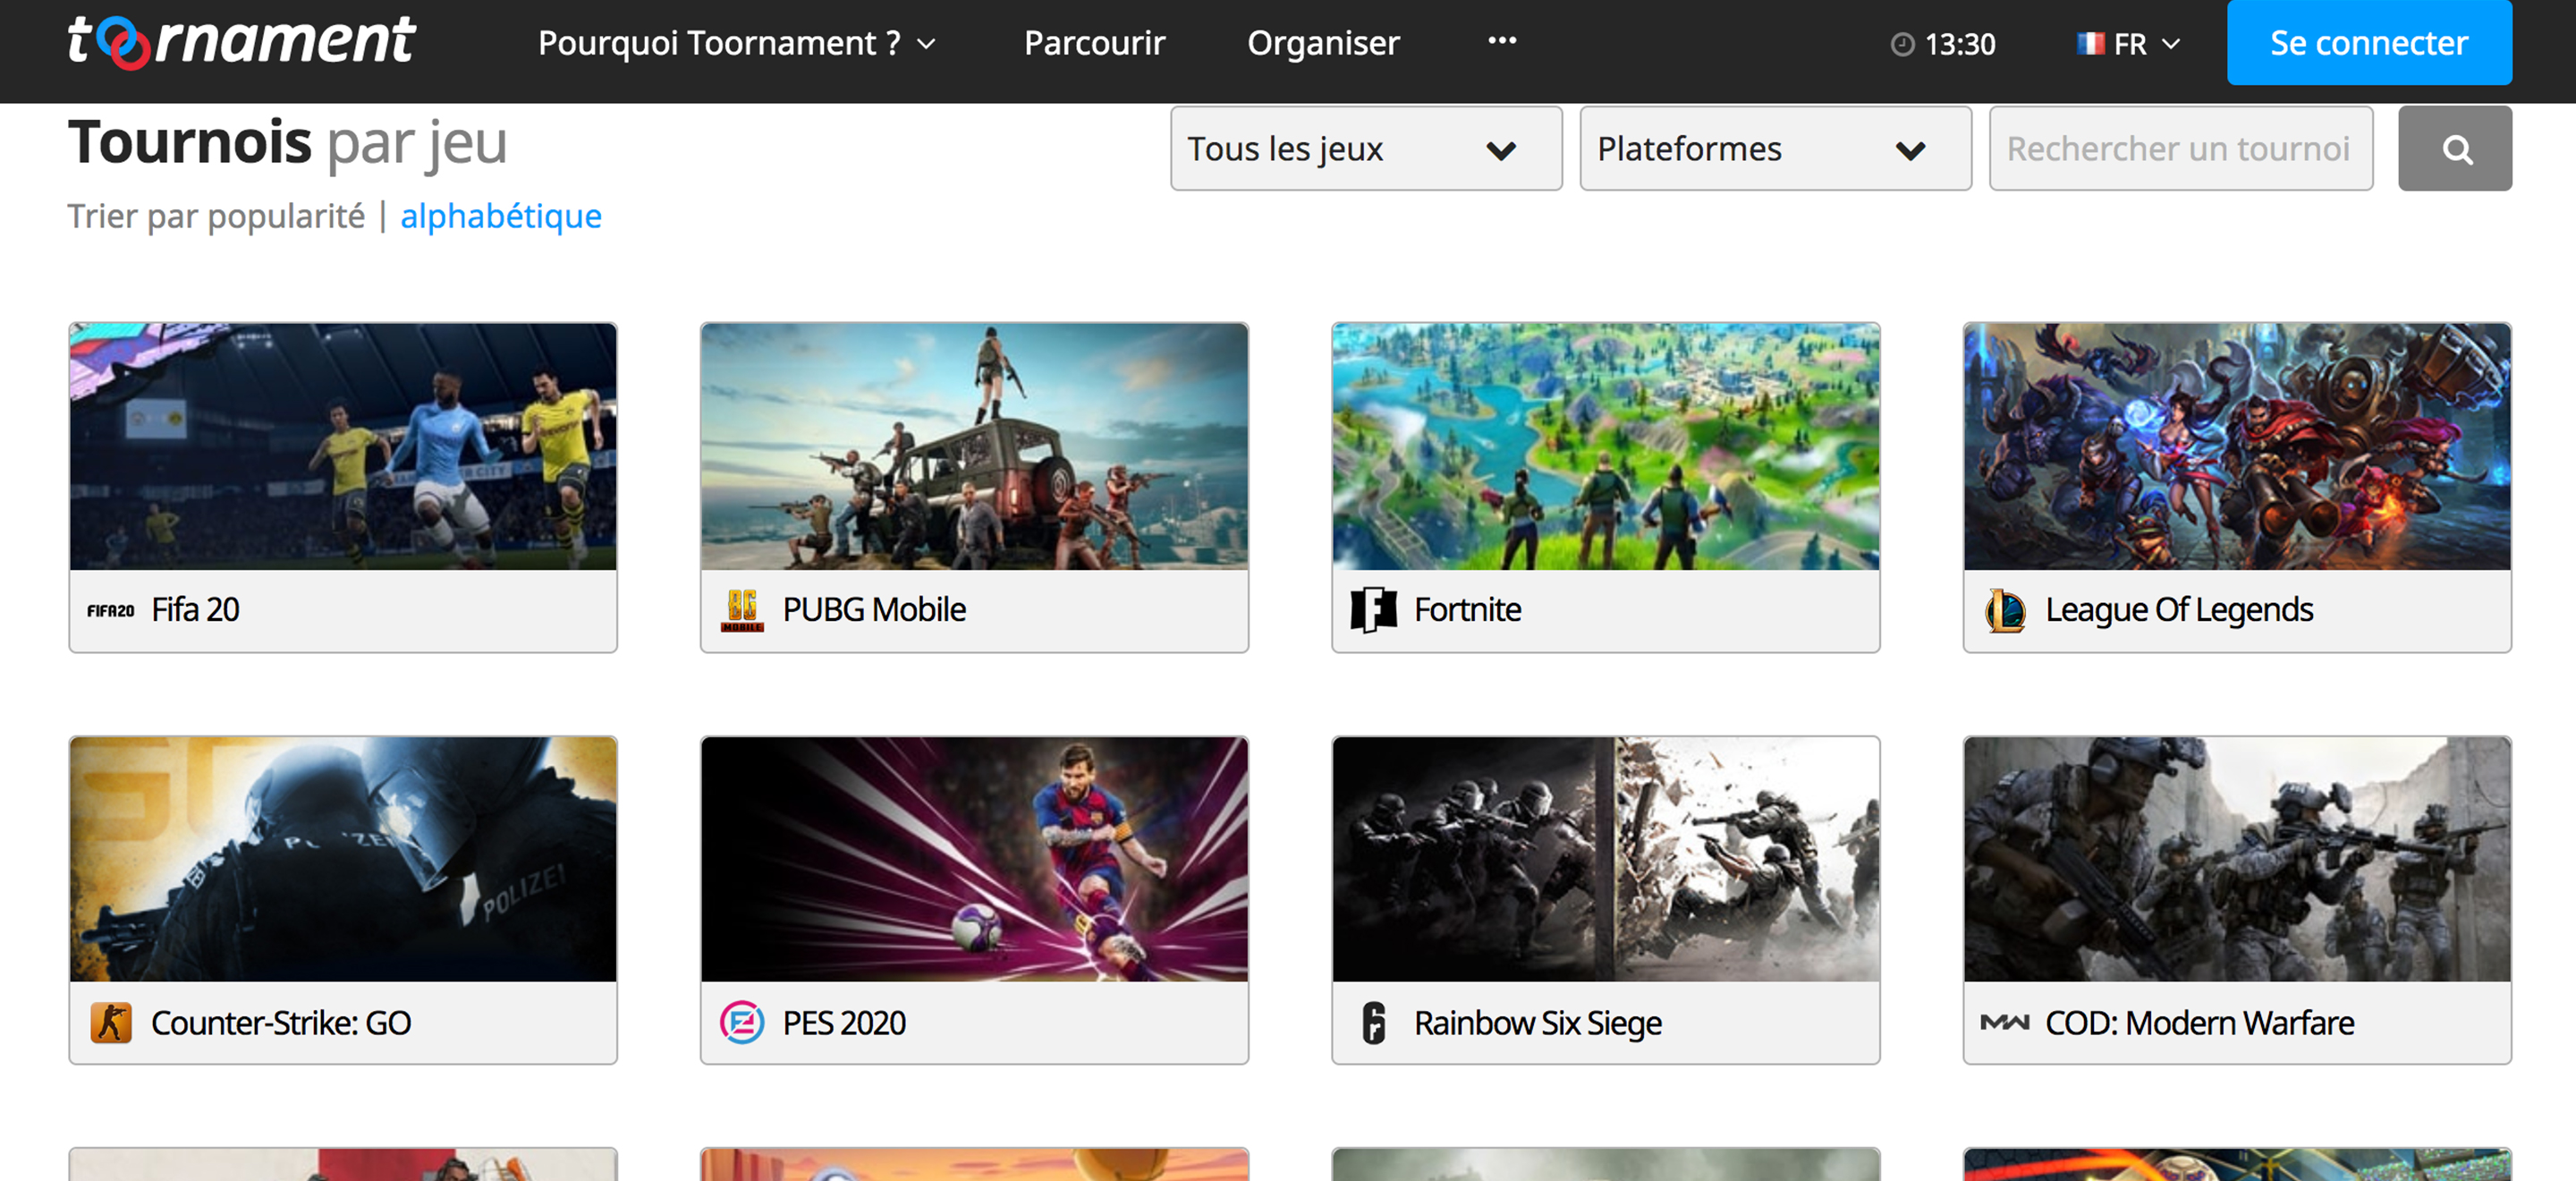2576x1181 pixels.
Task: Click the Fifa 20 cover image
Action: pyautogui.click(x=343, y=446)
